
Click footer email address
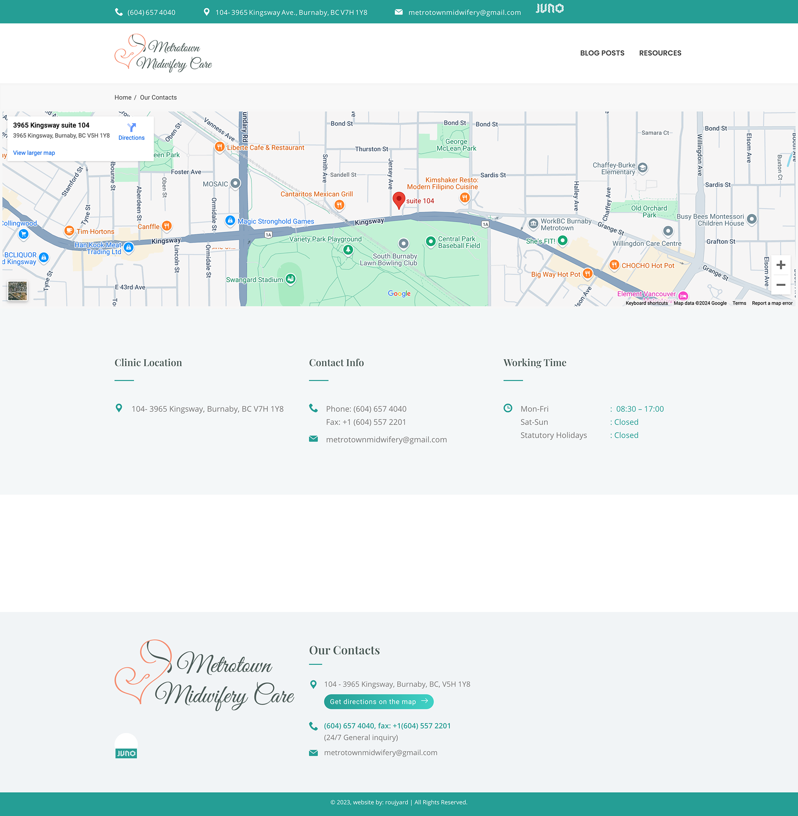[x=381, y=753]
